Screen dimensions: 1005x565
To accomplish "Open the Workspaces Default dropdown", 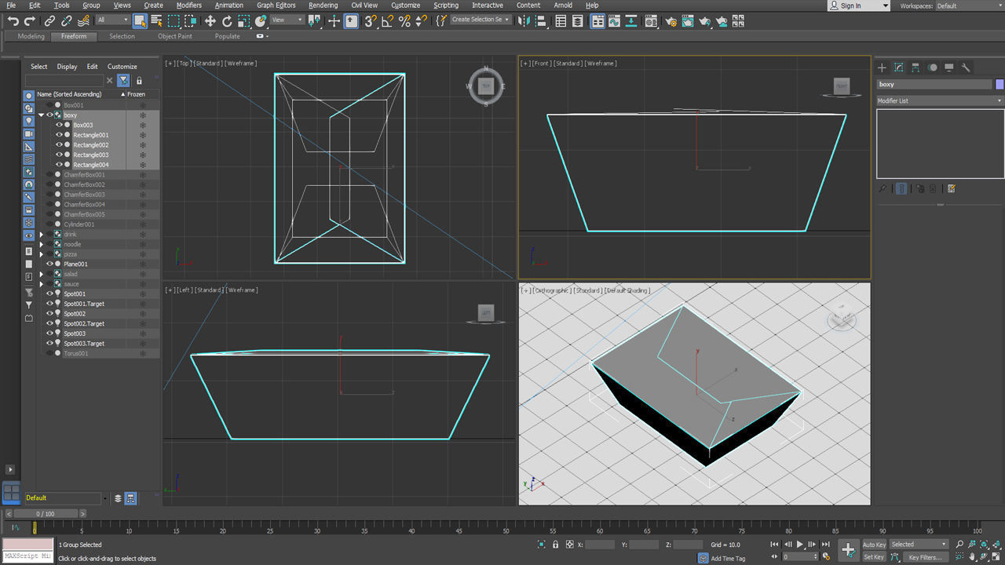I will click(969, 5).
